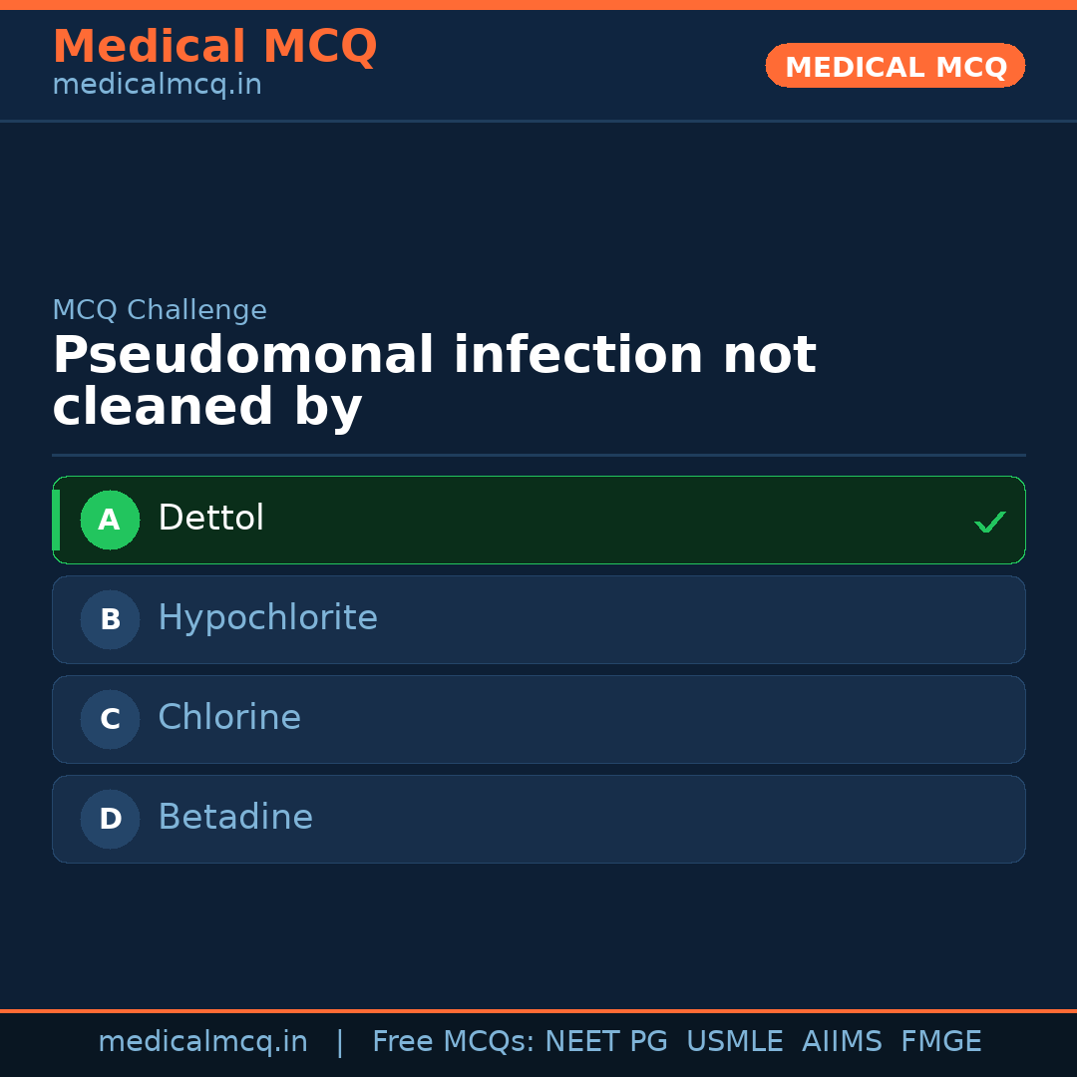
Task: Click the green checkmark on option A
Action: [989, 521]
